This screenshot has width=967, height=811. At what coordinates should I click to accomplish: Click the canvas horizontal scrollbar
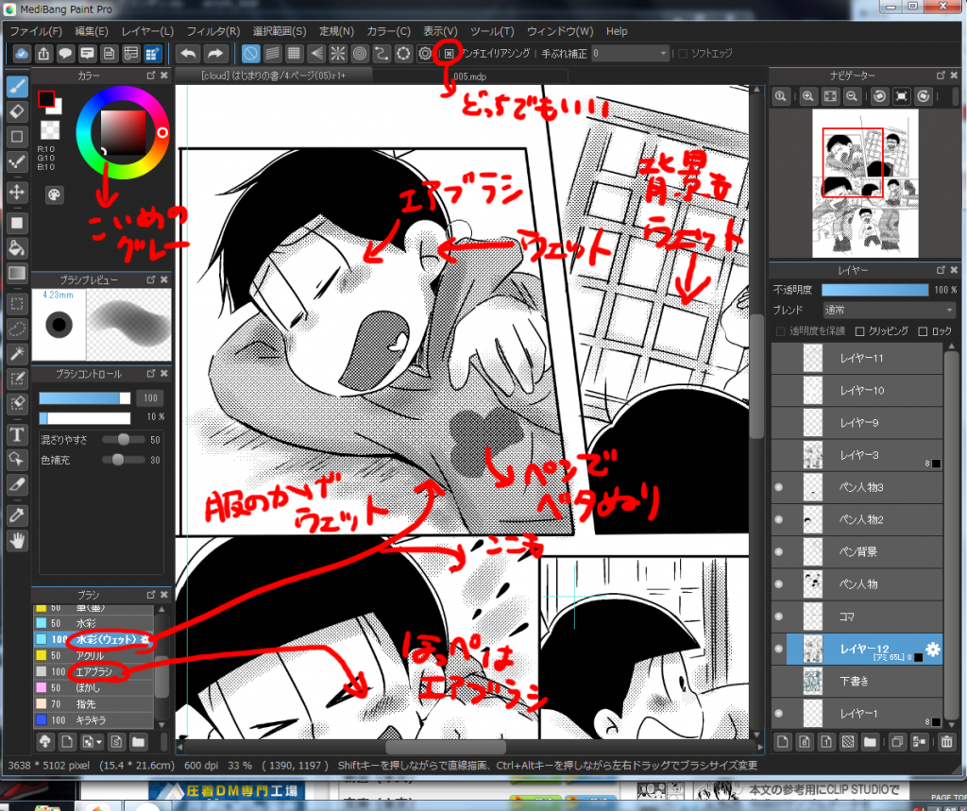click(x=446, y=747)
